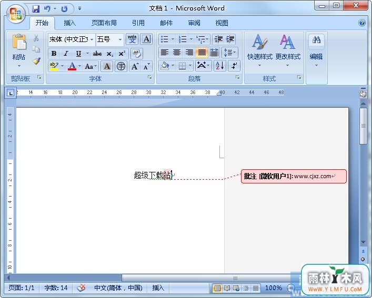
Task: Click the tab selector L on the ruler
Action: [11, 94]
